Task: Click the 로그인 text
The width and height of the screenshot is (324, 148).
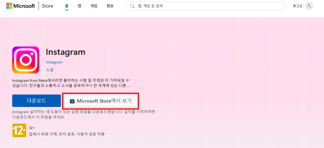Action: point(297,6)
